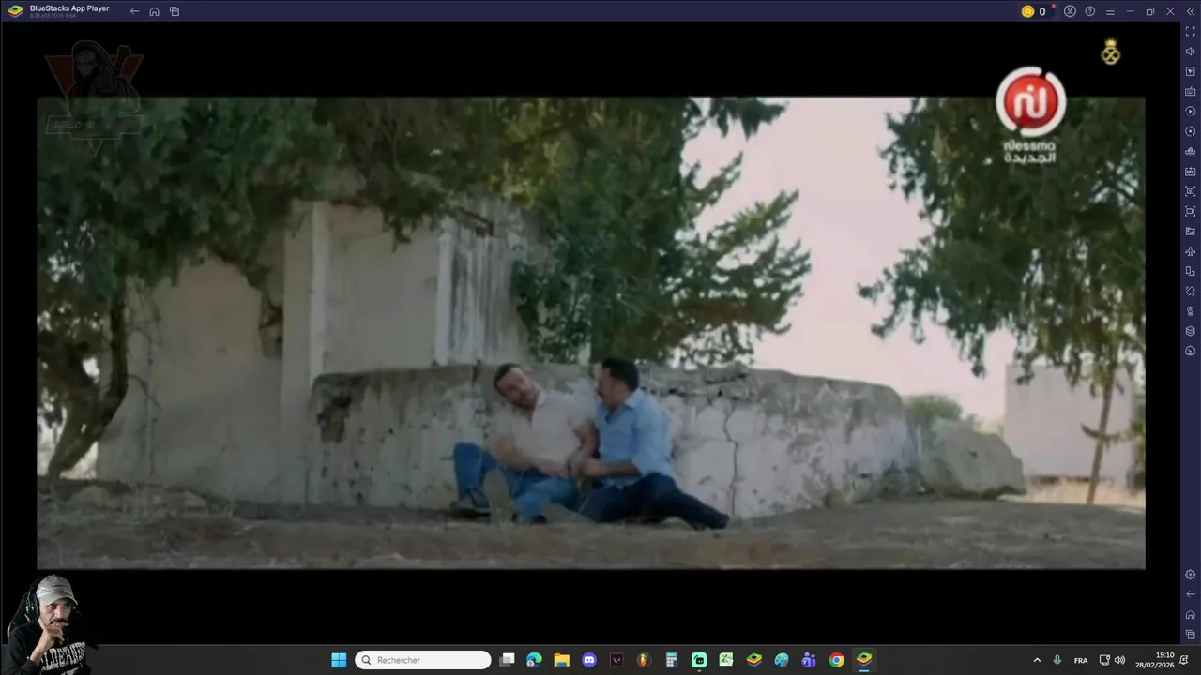This screenshot has height=675, width=1201.
Task: Click the gold crown badge icon
Action: click(x=1111, y=52)
